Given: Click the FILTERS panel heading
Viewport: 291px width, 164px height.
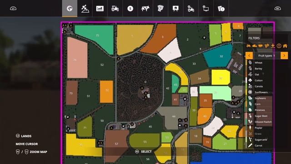Looking at the screenshot, I should (x=254, y=38).
